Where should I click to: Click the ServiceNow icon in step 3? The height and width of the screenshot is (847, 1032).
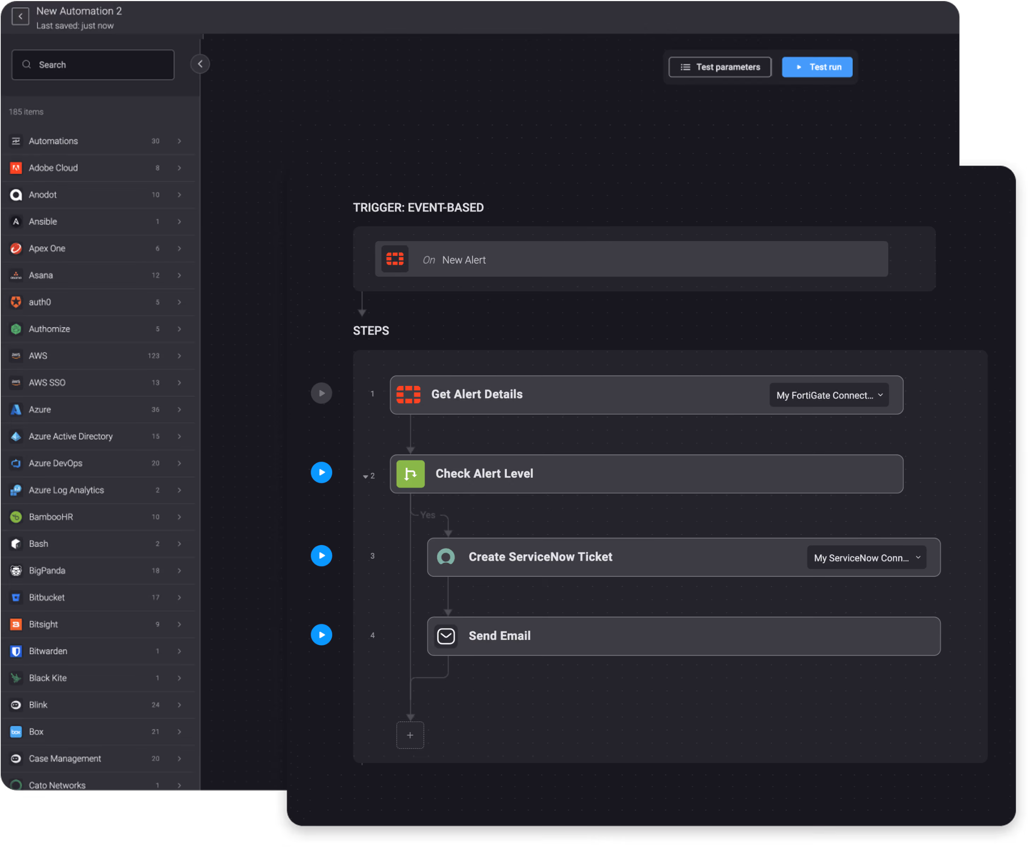446,557
